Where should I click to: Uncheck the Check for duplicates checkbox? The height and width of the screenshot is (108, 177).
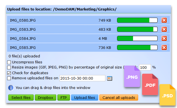tap(9, 73)
